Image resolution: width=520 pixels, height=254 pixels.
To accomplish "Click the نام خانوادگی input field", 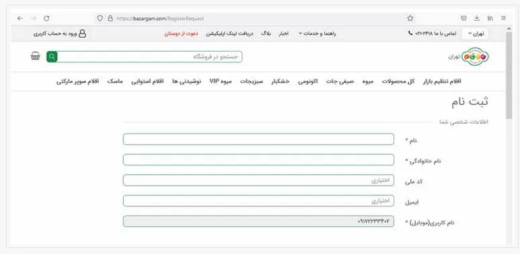I will [258, 160].
